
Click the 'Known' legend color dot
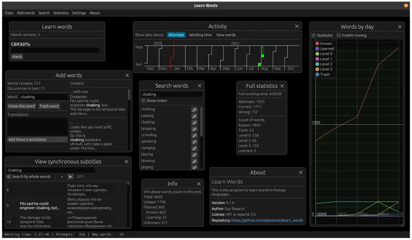pos(317,44)
